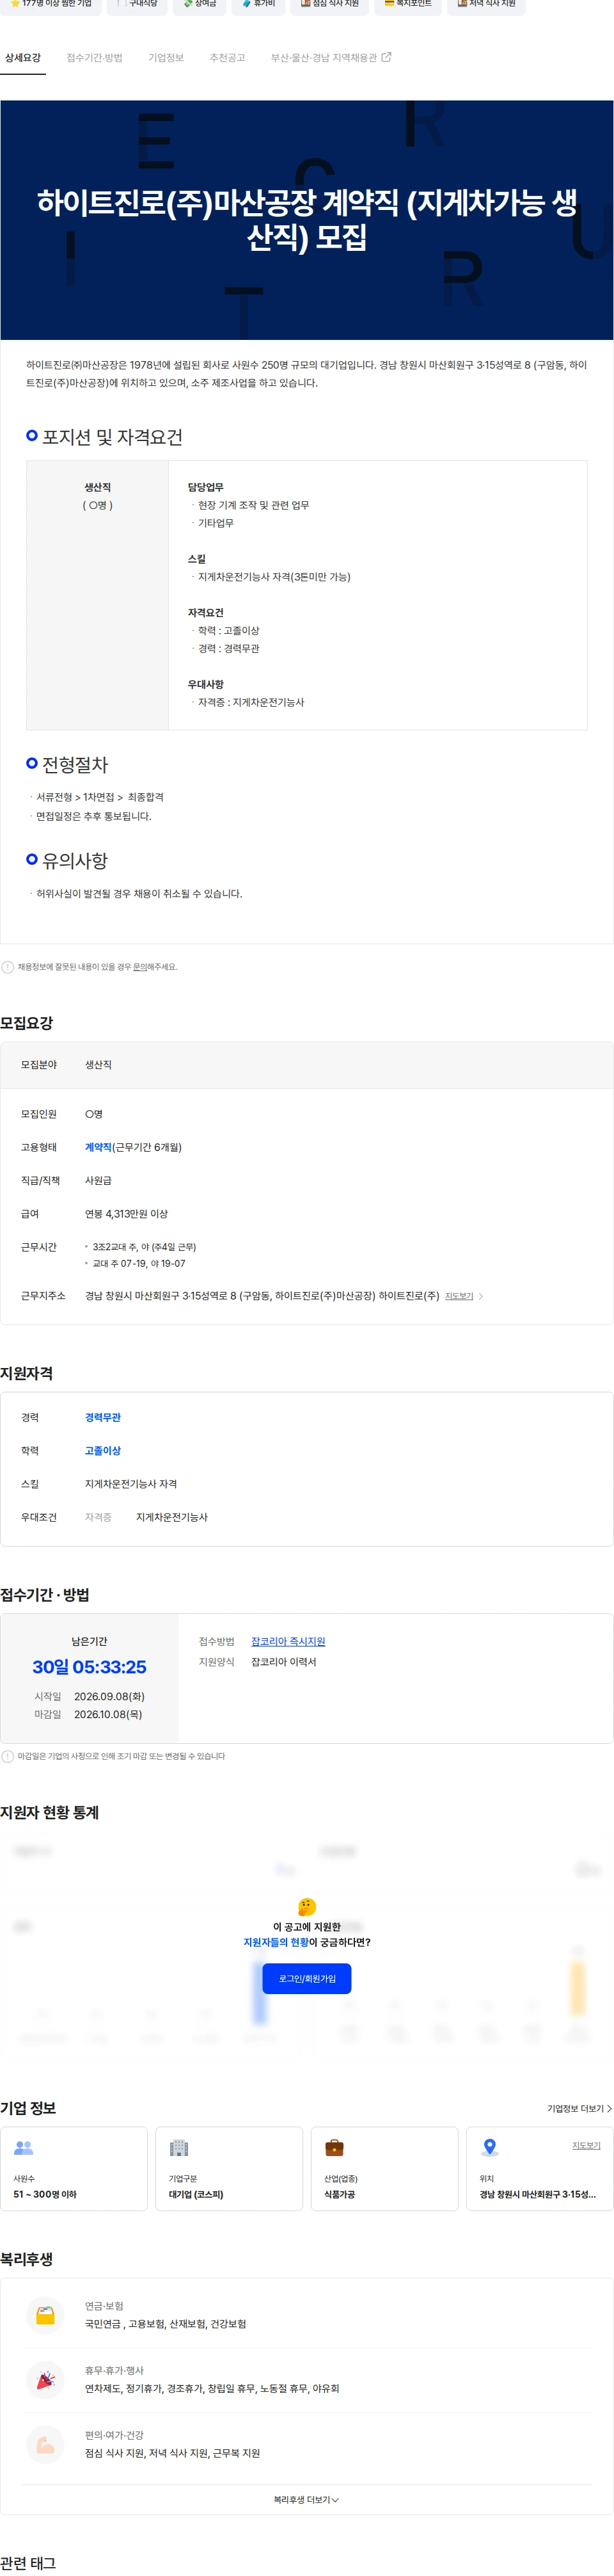Click the 사원급 position text
614x2576 pixels.
98,1181
